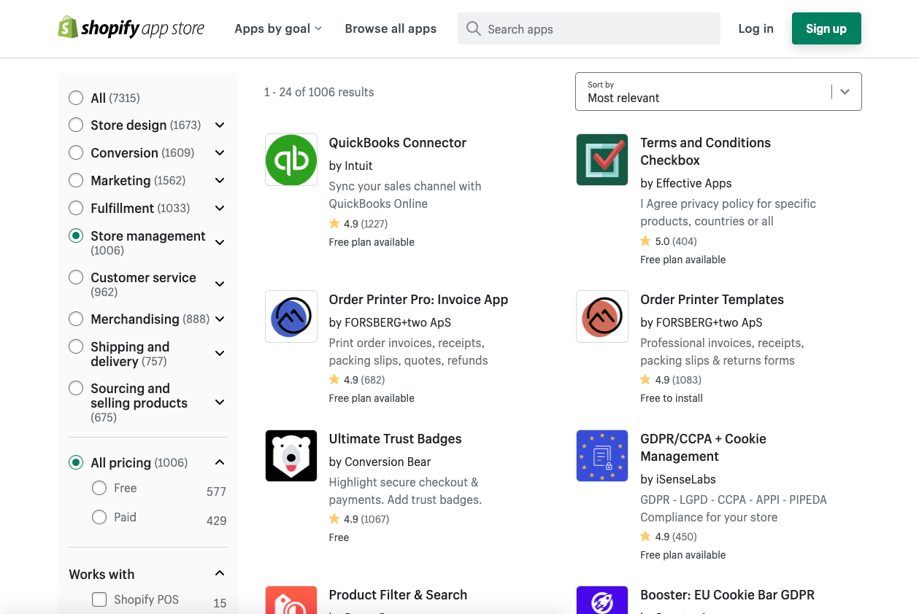Image resolution: width=919 pixels, height=614 pixels.
Task: Select the Shipping and delivery radio button
Action: [x=76, y=346]
